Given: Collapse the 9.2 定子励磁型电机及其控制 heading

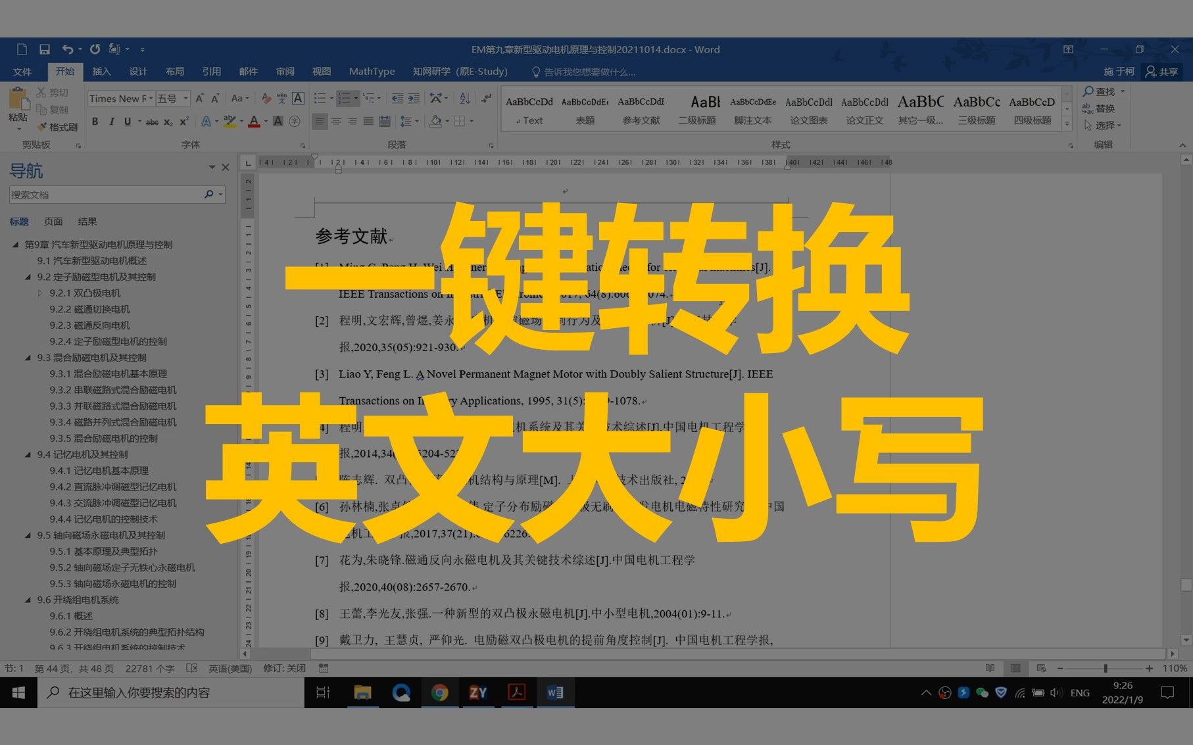Looking at the screenshot, I should 28,277.
